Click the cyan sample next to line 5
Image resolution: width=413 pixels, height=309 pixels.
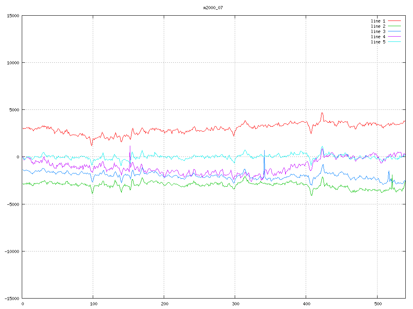click(x=394, y=42)
